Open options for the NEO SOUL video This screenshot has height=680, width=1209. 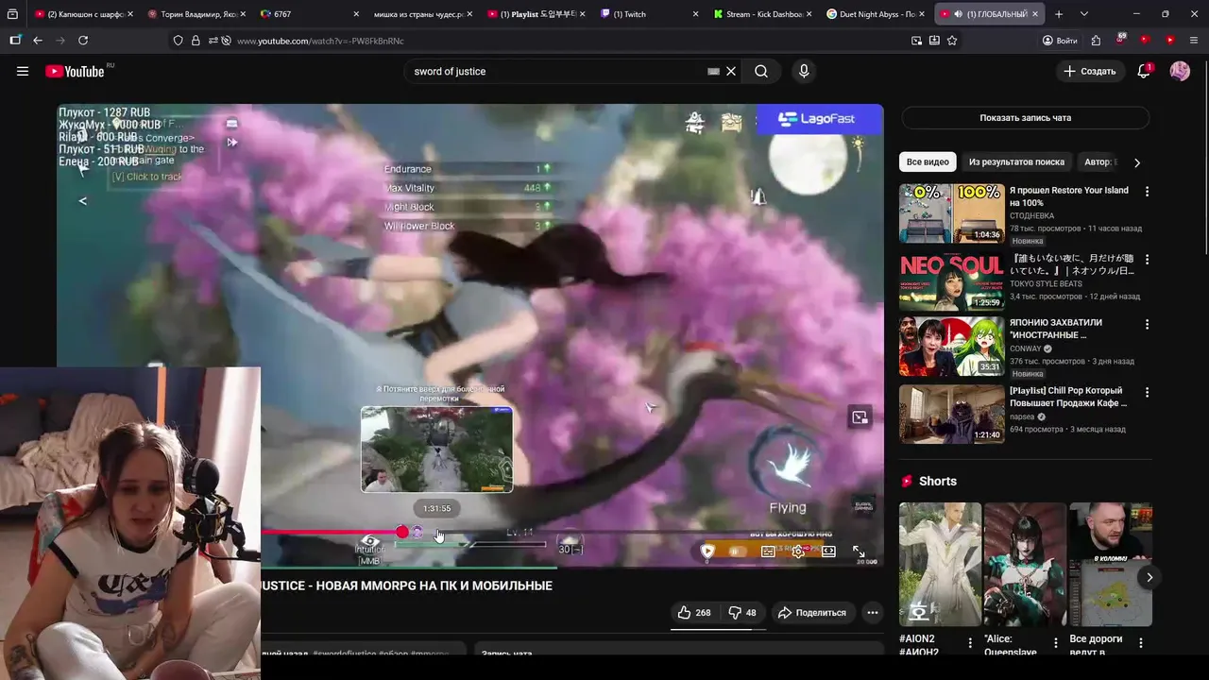[1148, 259]
